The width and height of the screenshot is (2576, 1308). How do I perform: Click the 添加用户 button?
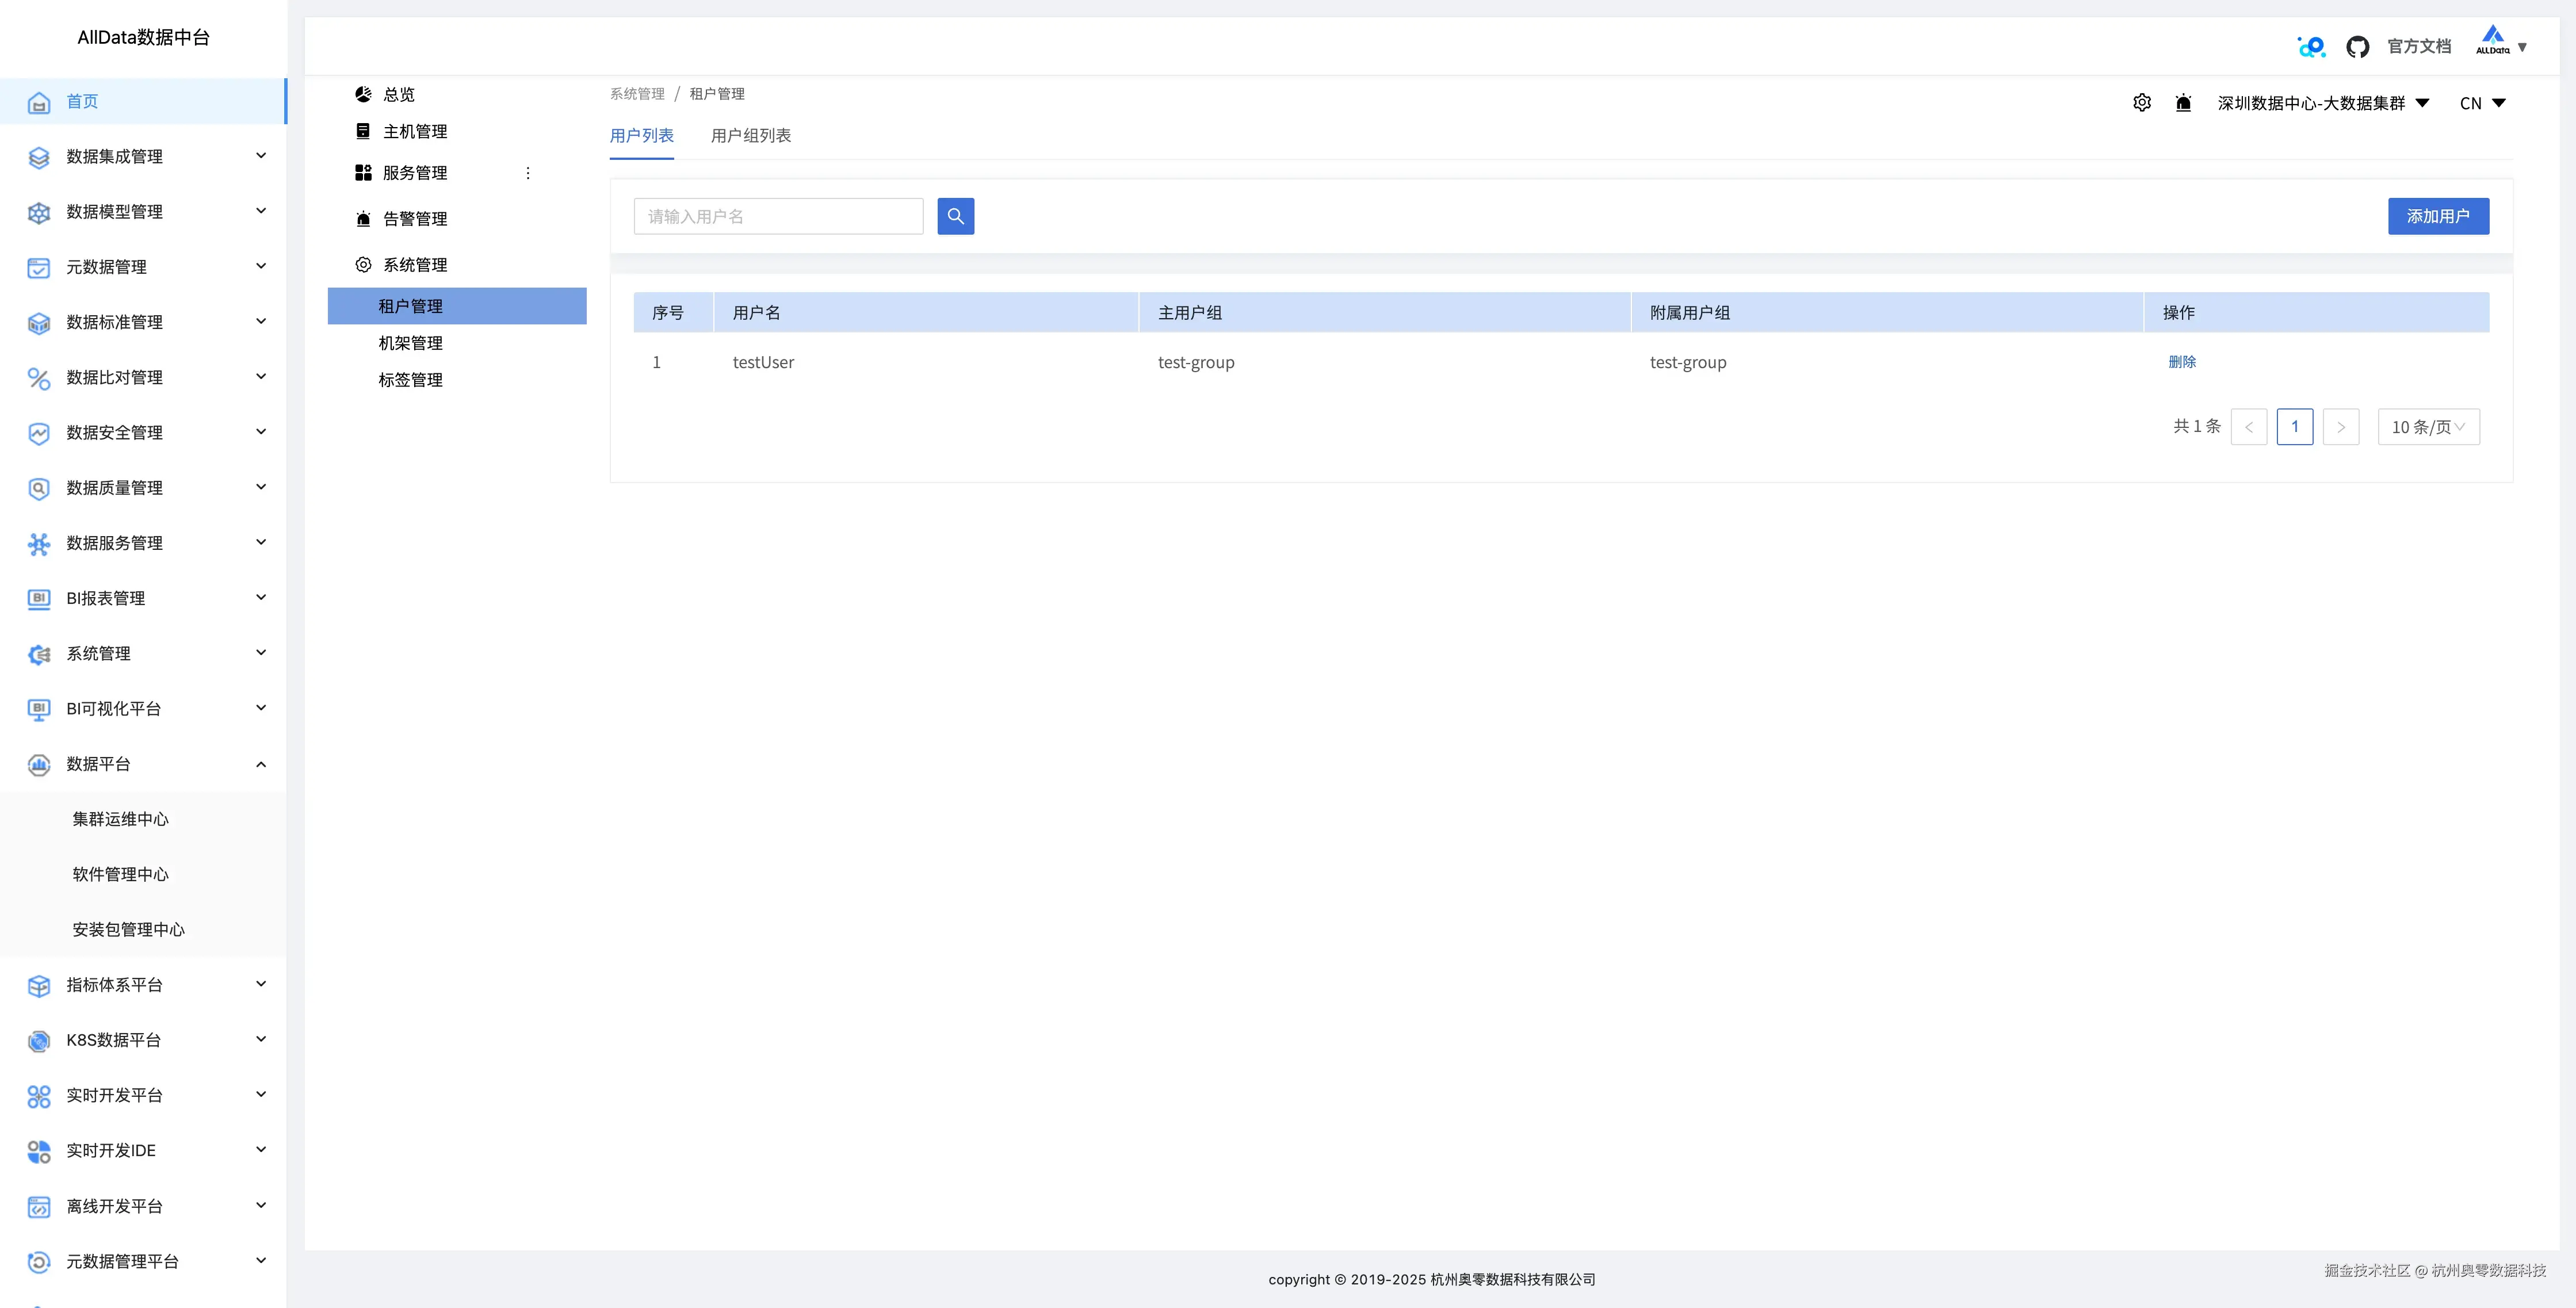tap(2437, 216)
